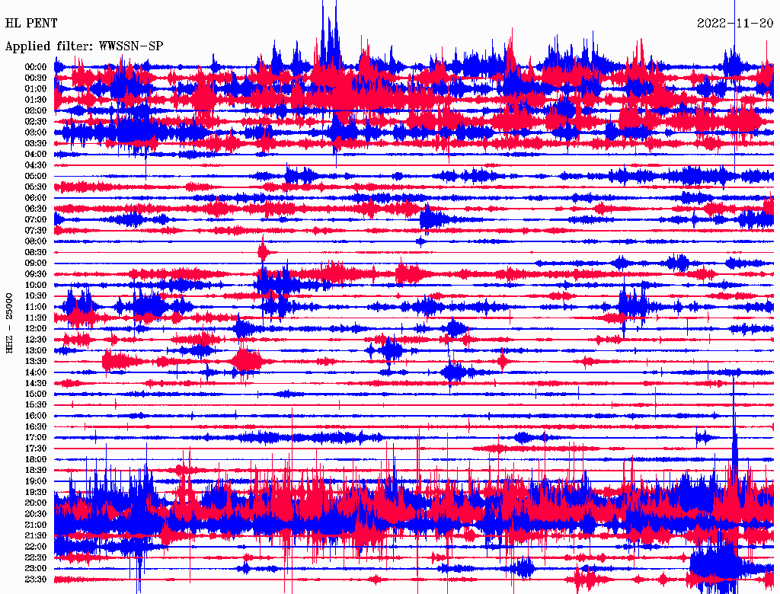780x594 pixels.
Task: Select the 07:30 time label
Action: coord(36,230)
